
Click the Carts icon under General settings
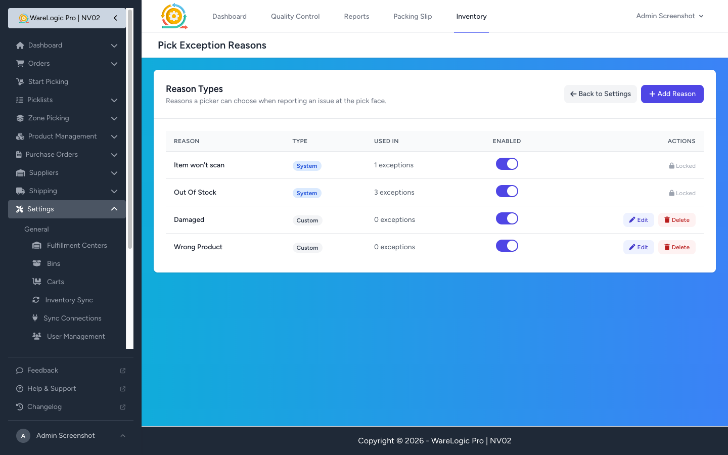pos(37,282)
